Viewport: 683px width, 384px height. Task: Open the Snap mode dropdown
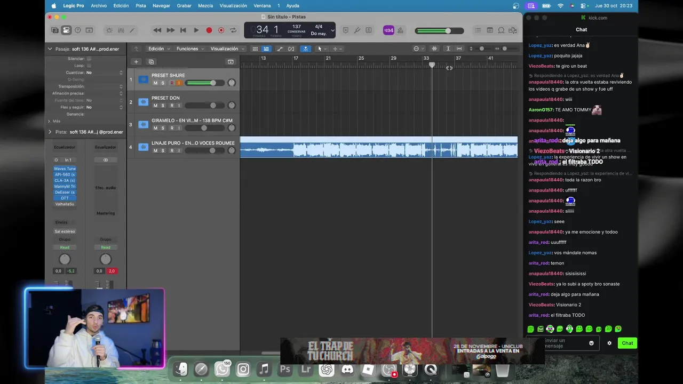(x=418, y=49)
